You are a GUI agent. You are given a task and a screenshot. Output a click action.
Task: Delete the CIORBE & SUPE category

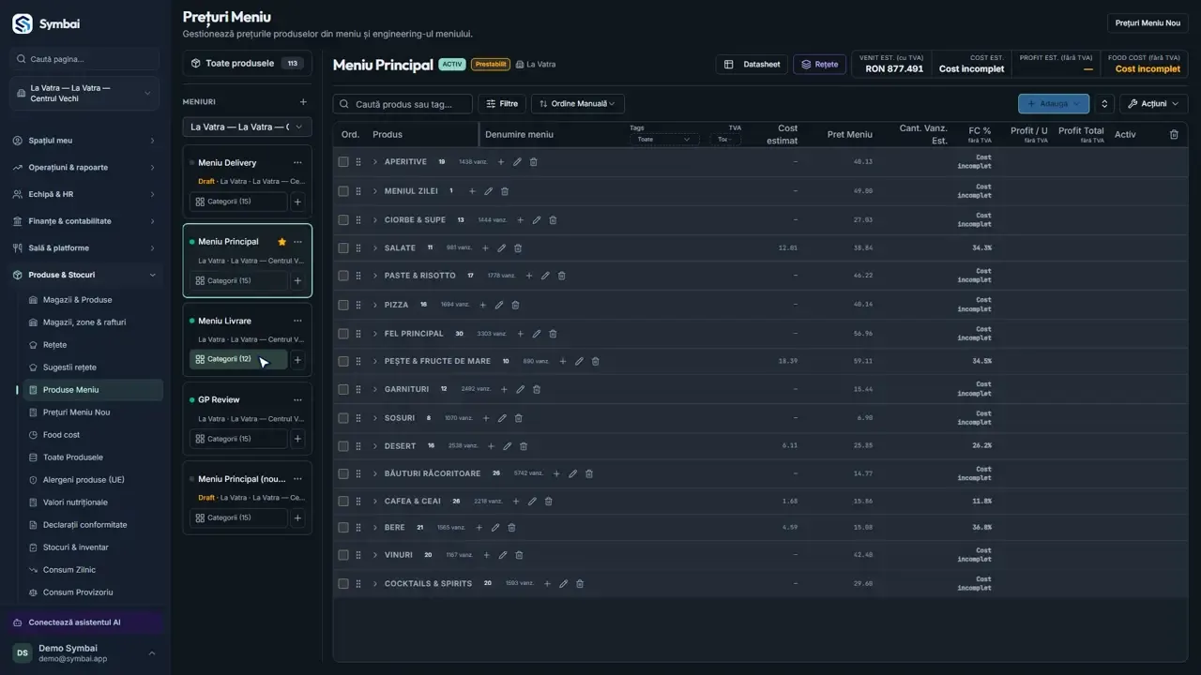pyautogui.click(x=553, y=220)
